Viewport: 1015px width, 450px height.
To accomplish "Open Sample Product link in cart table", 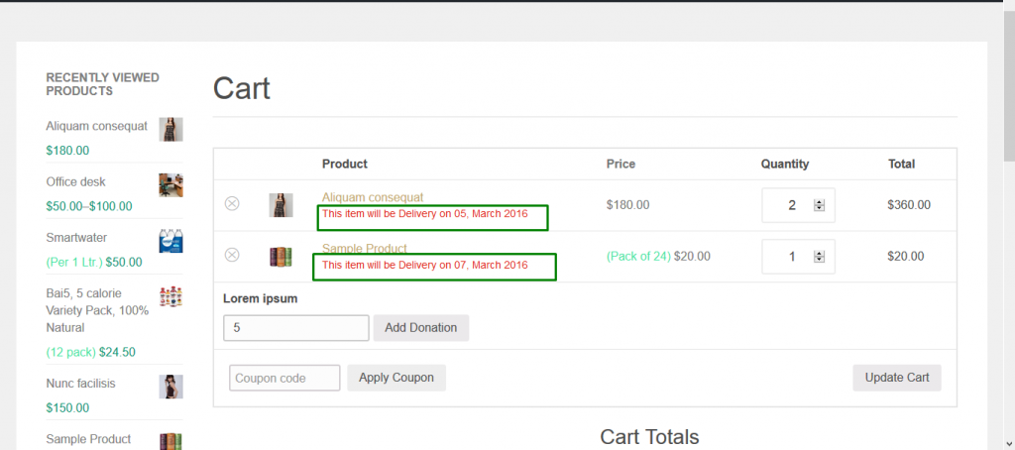I will pyautogui.click(x=365, y=249).
